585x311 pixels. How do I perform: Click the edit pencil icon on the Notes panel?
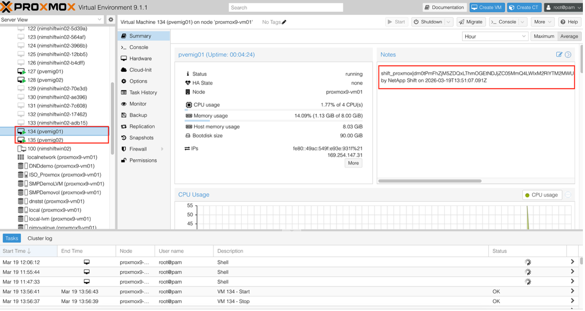click(559, 55)
